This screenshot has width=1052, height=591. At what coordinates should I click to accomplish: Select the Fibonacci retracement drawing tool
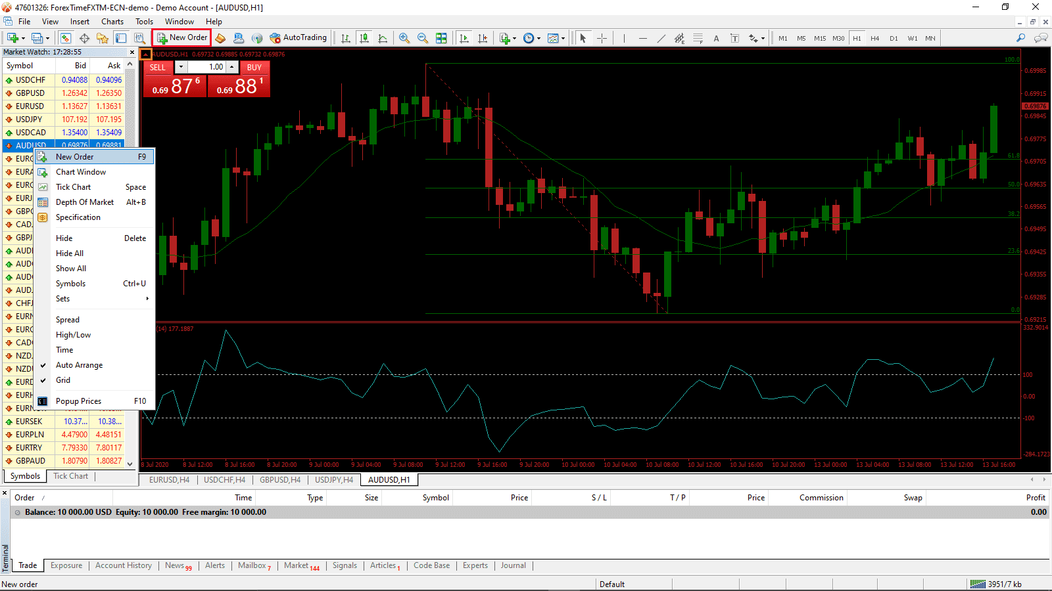click(698, 38)
